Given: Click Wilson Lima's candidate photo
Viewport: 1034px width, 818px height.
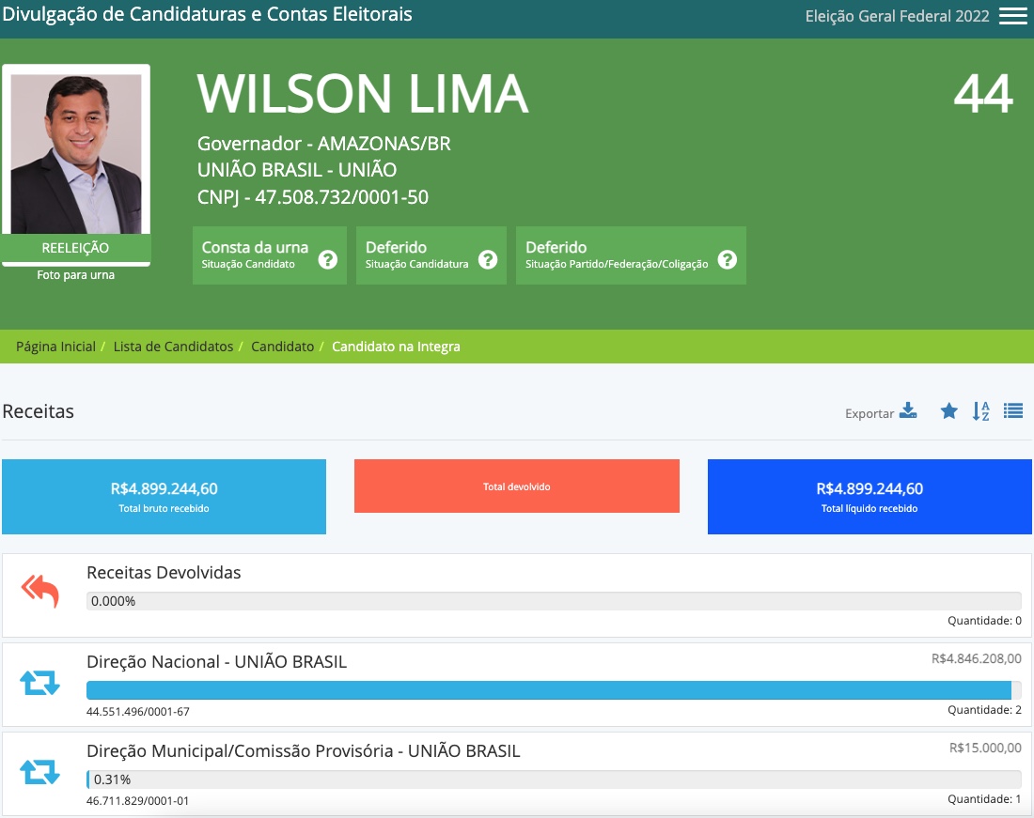Looking at the screenshot, I should [76, 154].
